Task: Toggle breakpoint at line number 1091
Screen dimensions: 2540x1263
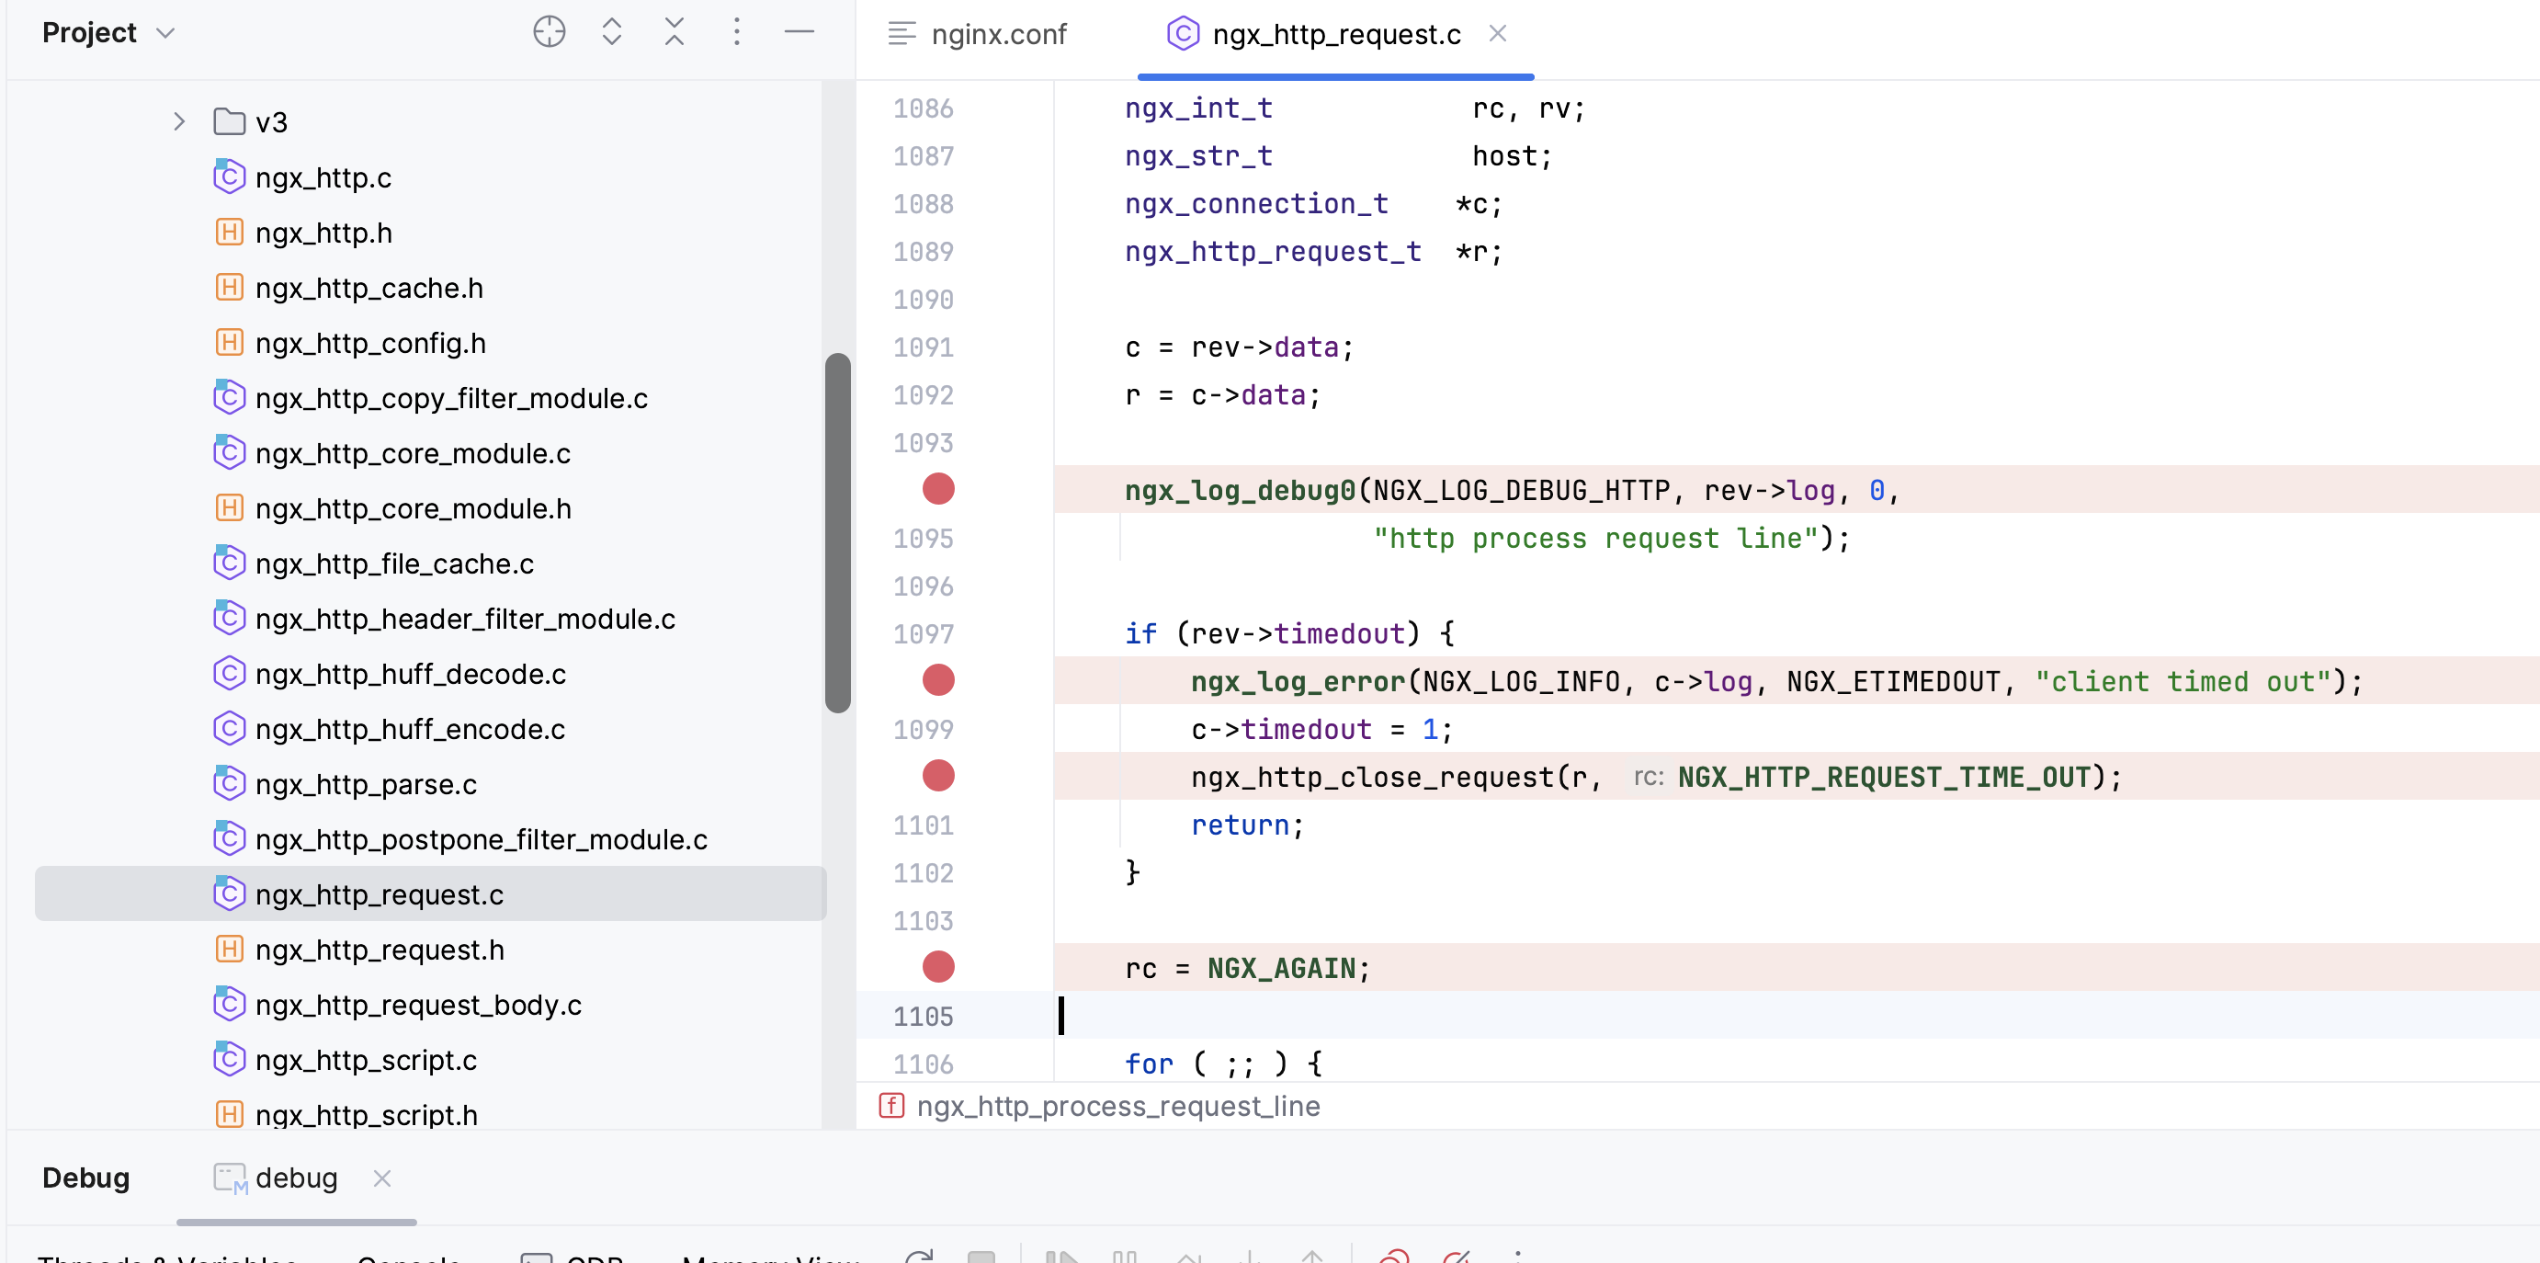Action: [x=924, y=347]
